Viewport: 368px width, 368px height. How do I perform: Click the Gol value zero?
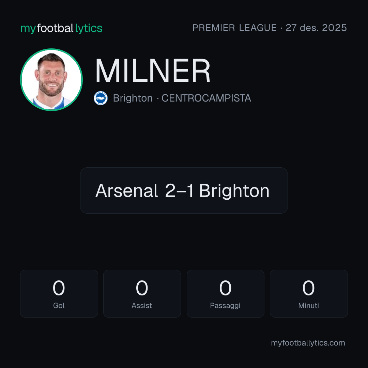point(59,288)
